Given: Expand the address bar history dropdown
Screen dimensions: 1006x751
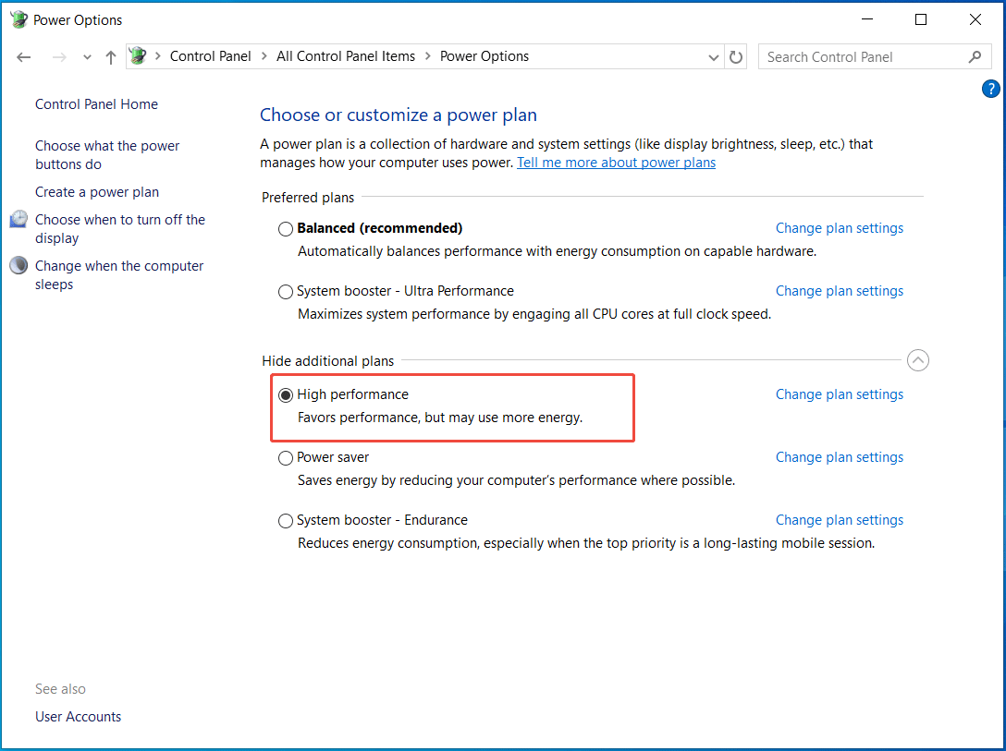Looking at the screenshot, I should (714, 57).
